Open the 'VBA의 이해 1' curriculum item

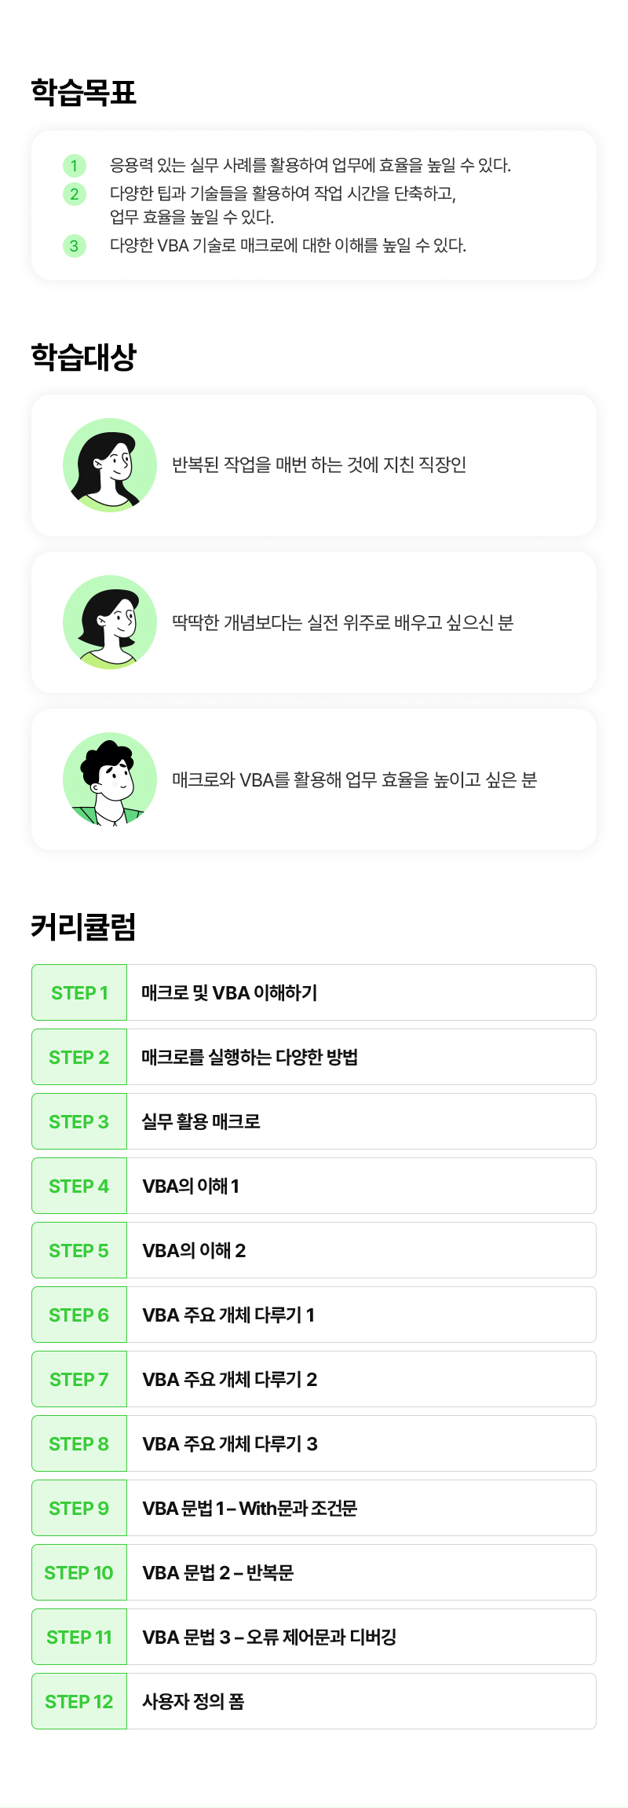point(191,1186)
